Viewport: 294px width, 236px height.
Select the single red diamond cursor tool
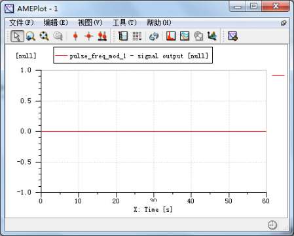(75, 36)
